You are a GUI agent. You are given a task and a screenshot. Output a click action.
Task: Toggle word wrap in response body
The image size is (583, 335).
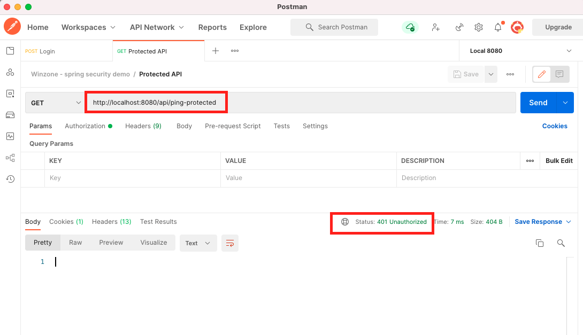230,243
